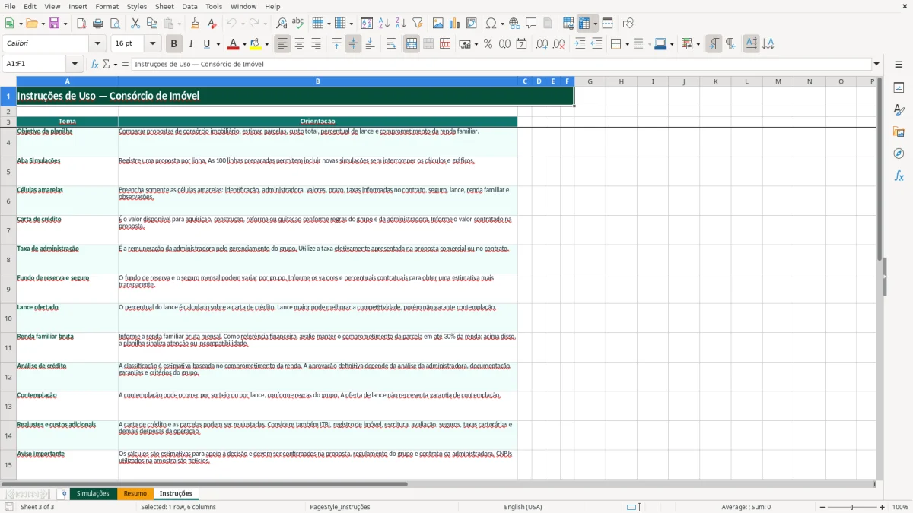Toggle Align Left
This screenshot has width=913, height=513.
[283, 44]
